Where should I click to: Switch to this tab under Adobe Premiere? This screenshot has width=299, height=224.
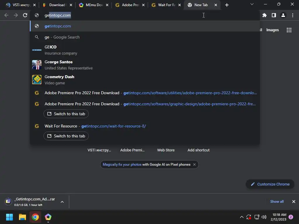(x=66, y=114)
